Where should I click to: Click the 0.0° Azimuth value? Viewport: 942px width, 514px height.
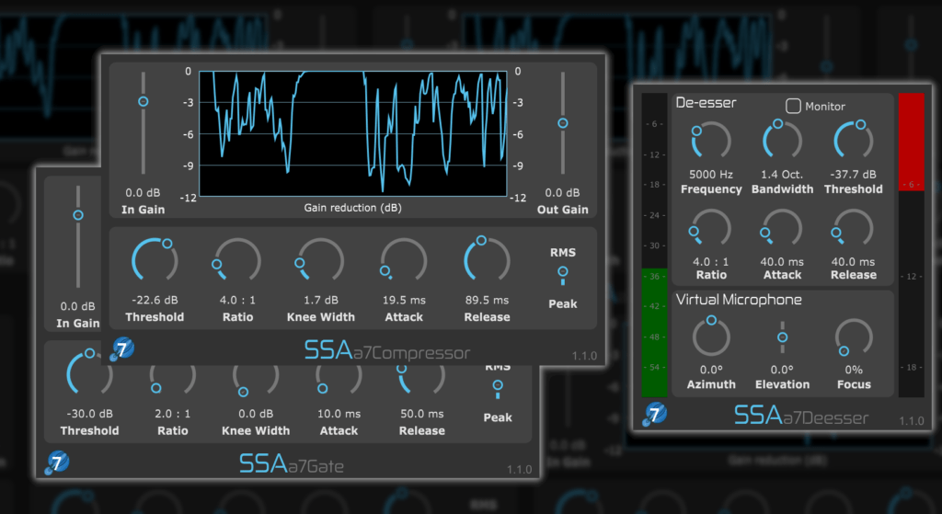click(711, 370)
